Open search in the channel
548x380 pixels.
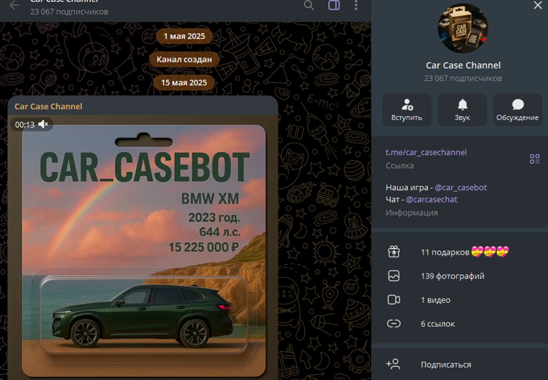309,5
